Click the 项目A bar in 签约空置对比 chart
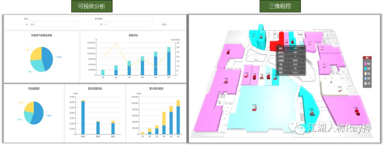 click(x=83, y=117)
